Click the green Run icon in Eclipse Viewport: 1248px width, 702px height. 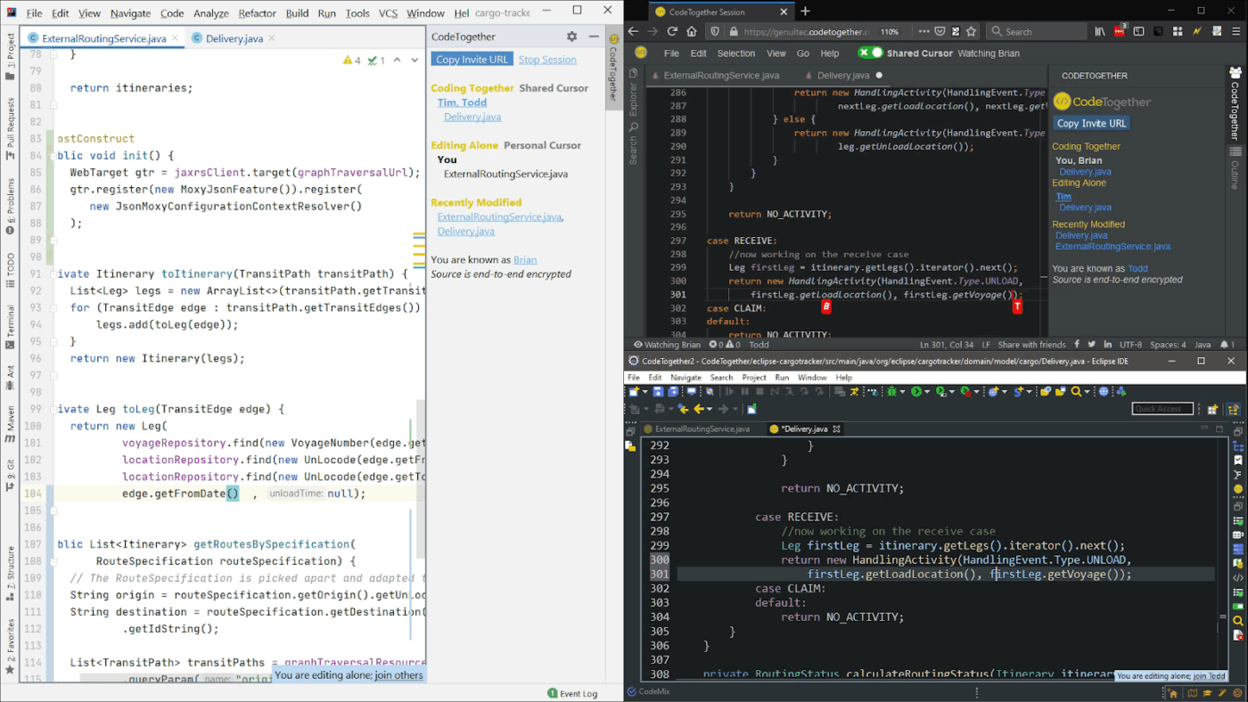[x=918, y=392]
